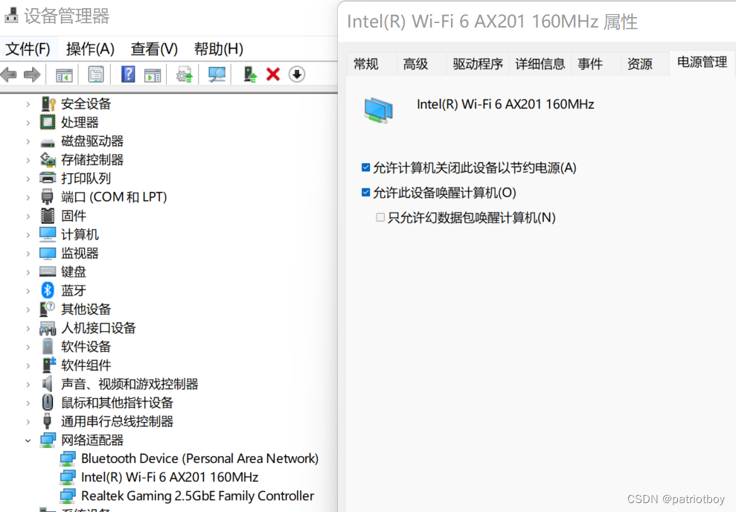Click the 人机接口设备 HID icon
Viewport: 736px width, 512px height.
pyautogui.click(x=48, y=328)
